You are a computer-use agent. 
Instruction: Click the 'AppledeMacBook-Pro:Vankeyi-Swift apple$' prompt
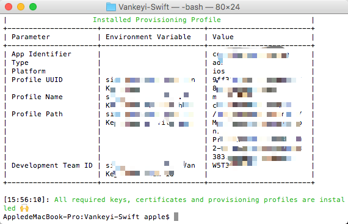point(86,217)
